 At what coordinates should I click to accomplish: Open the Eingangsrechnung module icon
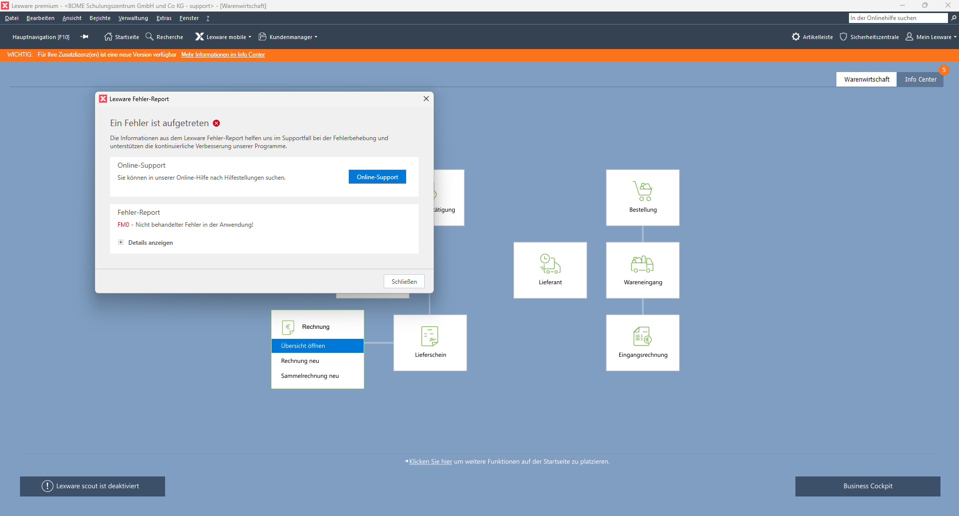[x=642, y=342]
